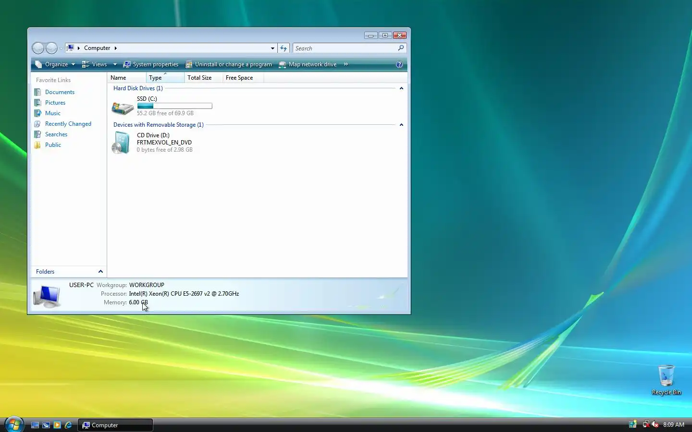Click the 8:09 AM clock
The width and height of the screenshot is (692, 432).
(674, 425)
